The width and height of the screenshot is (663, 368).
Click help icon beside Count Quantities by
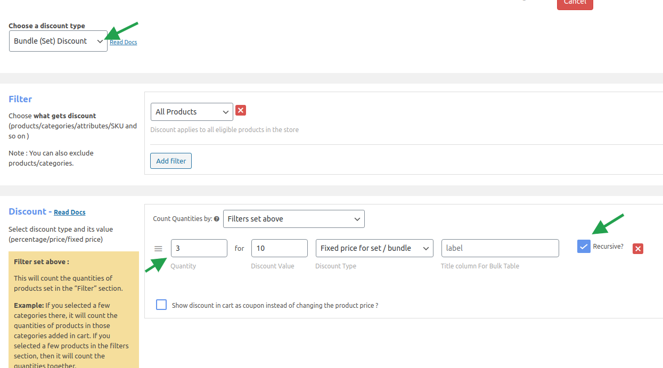217,219
